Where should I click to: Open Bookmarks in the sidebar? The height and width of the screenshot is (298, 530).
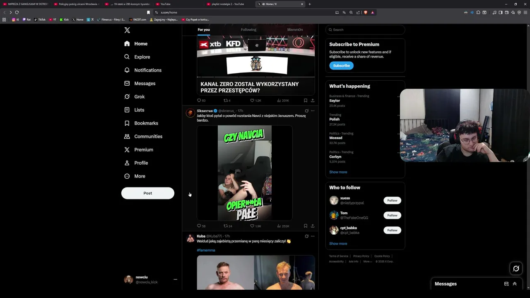pos(141,123)
